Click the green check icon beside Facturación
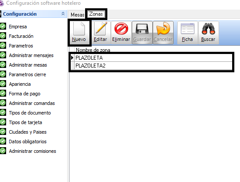Image resolution: width=240 pixels, height=182 pixels. click(3, 36)
